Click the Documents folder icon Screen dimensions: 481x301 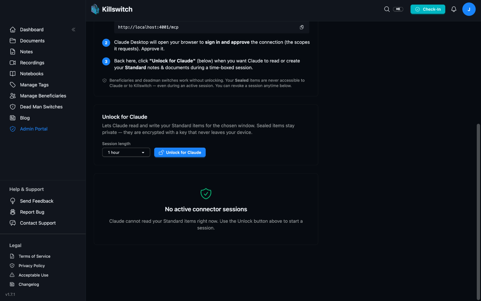coord(13,41)
